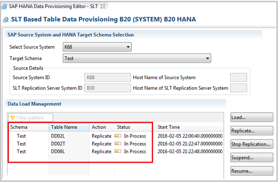Screen dimensions: 278x182
Task: Click the filter funnel icon in the filter field
Action: click(x=12, y=117)
